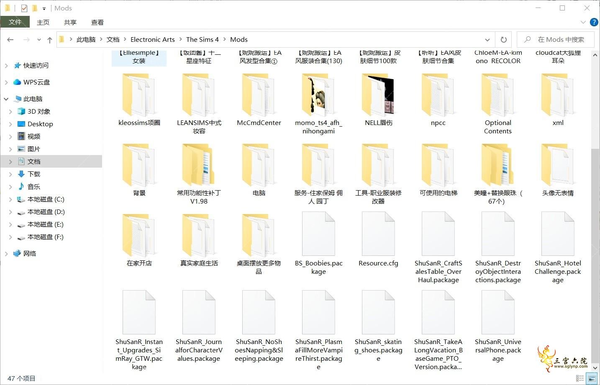Click the 在 Mods 中搜索 search box
Image resolution: width=600 pixels, height=385 pixels.
click(x=556, y=40)
